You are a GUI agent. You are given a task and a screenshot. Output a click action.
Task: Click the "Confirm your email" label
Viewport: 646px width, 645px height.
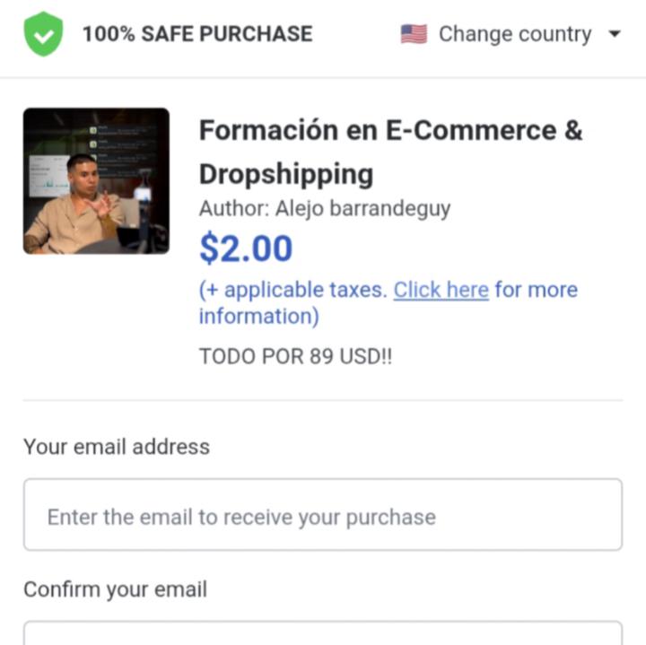coord(115,589)
